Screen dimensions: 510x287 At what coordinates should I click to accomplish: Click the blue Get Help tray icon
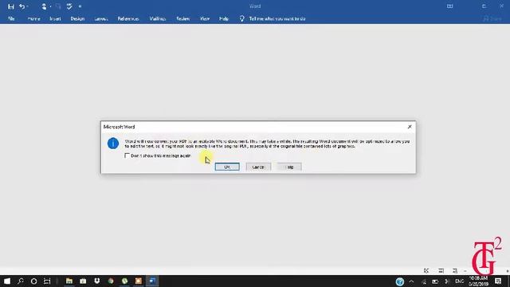point(400,281)
